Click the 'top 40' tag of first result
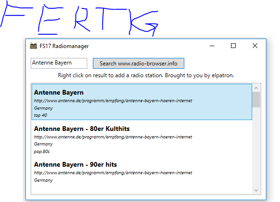Screen dimensions: 280x202 41,115
